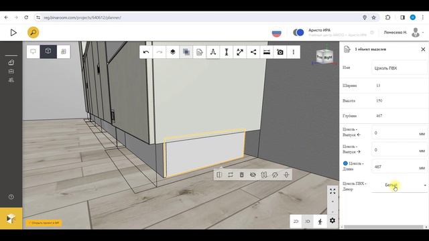The image size is (429, 241).
Task: Select the monitor display mode tab
Action: click(33, 52)
